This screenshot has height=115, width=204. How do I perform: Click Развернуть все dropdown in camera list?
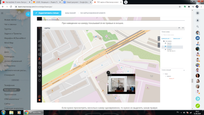tap(166, 39)
